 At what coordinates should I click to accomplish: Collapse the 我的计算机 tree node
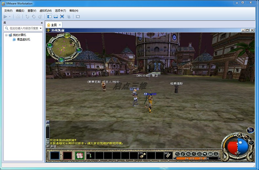pos(6,35)
